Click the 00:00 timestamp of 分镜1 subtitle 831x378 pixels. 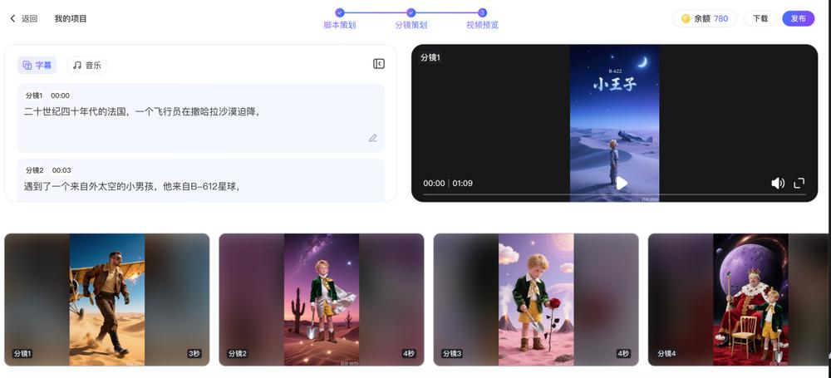click(60, 96)
